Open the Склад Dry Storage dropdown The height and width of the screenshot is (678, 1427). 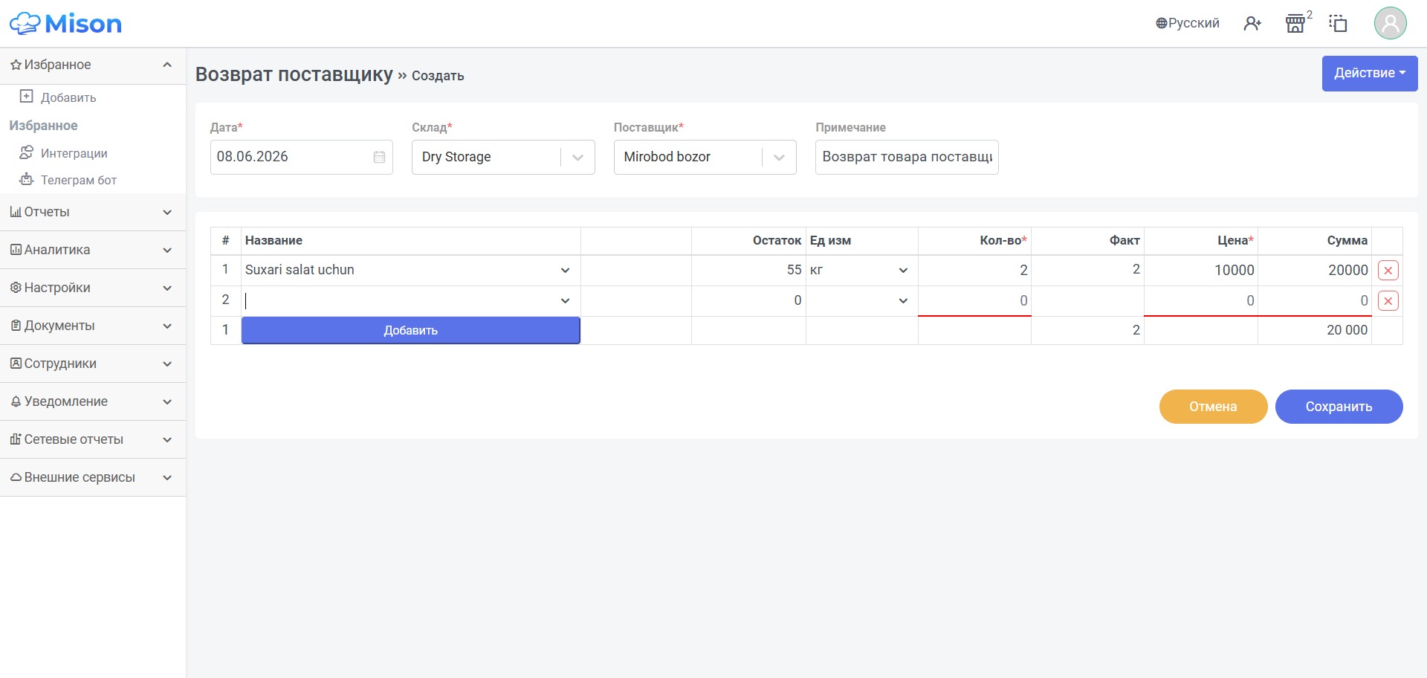click(503, 157)
